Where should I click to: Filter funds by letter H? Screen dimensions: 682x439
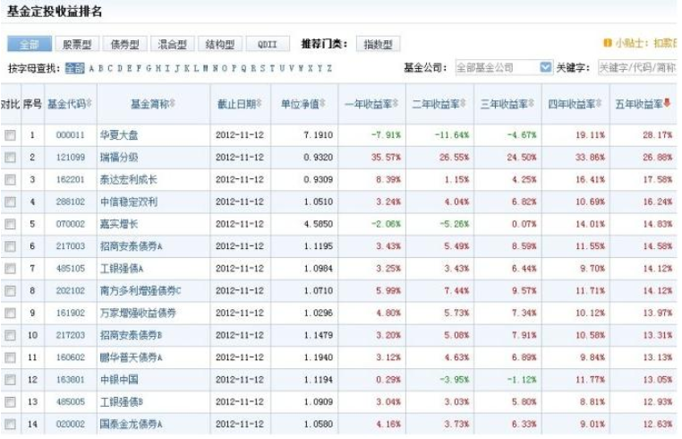point(158,68)
